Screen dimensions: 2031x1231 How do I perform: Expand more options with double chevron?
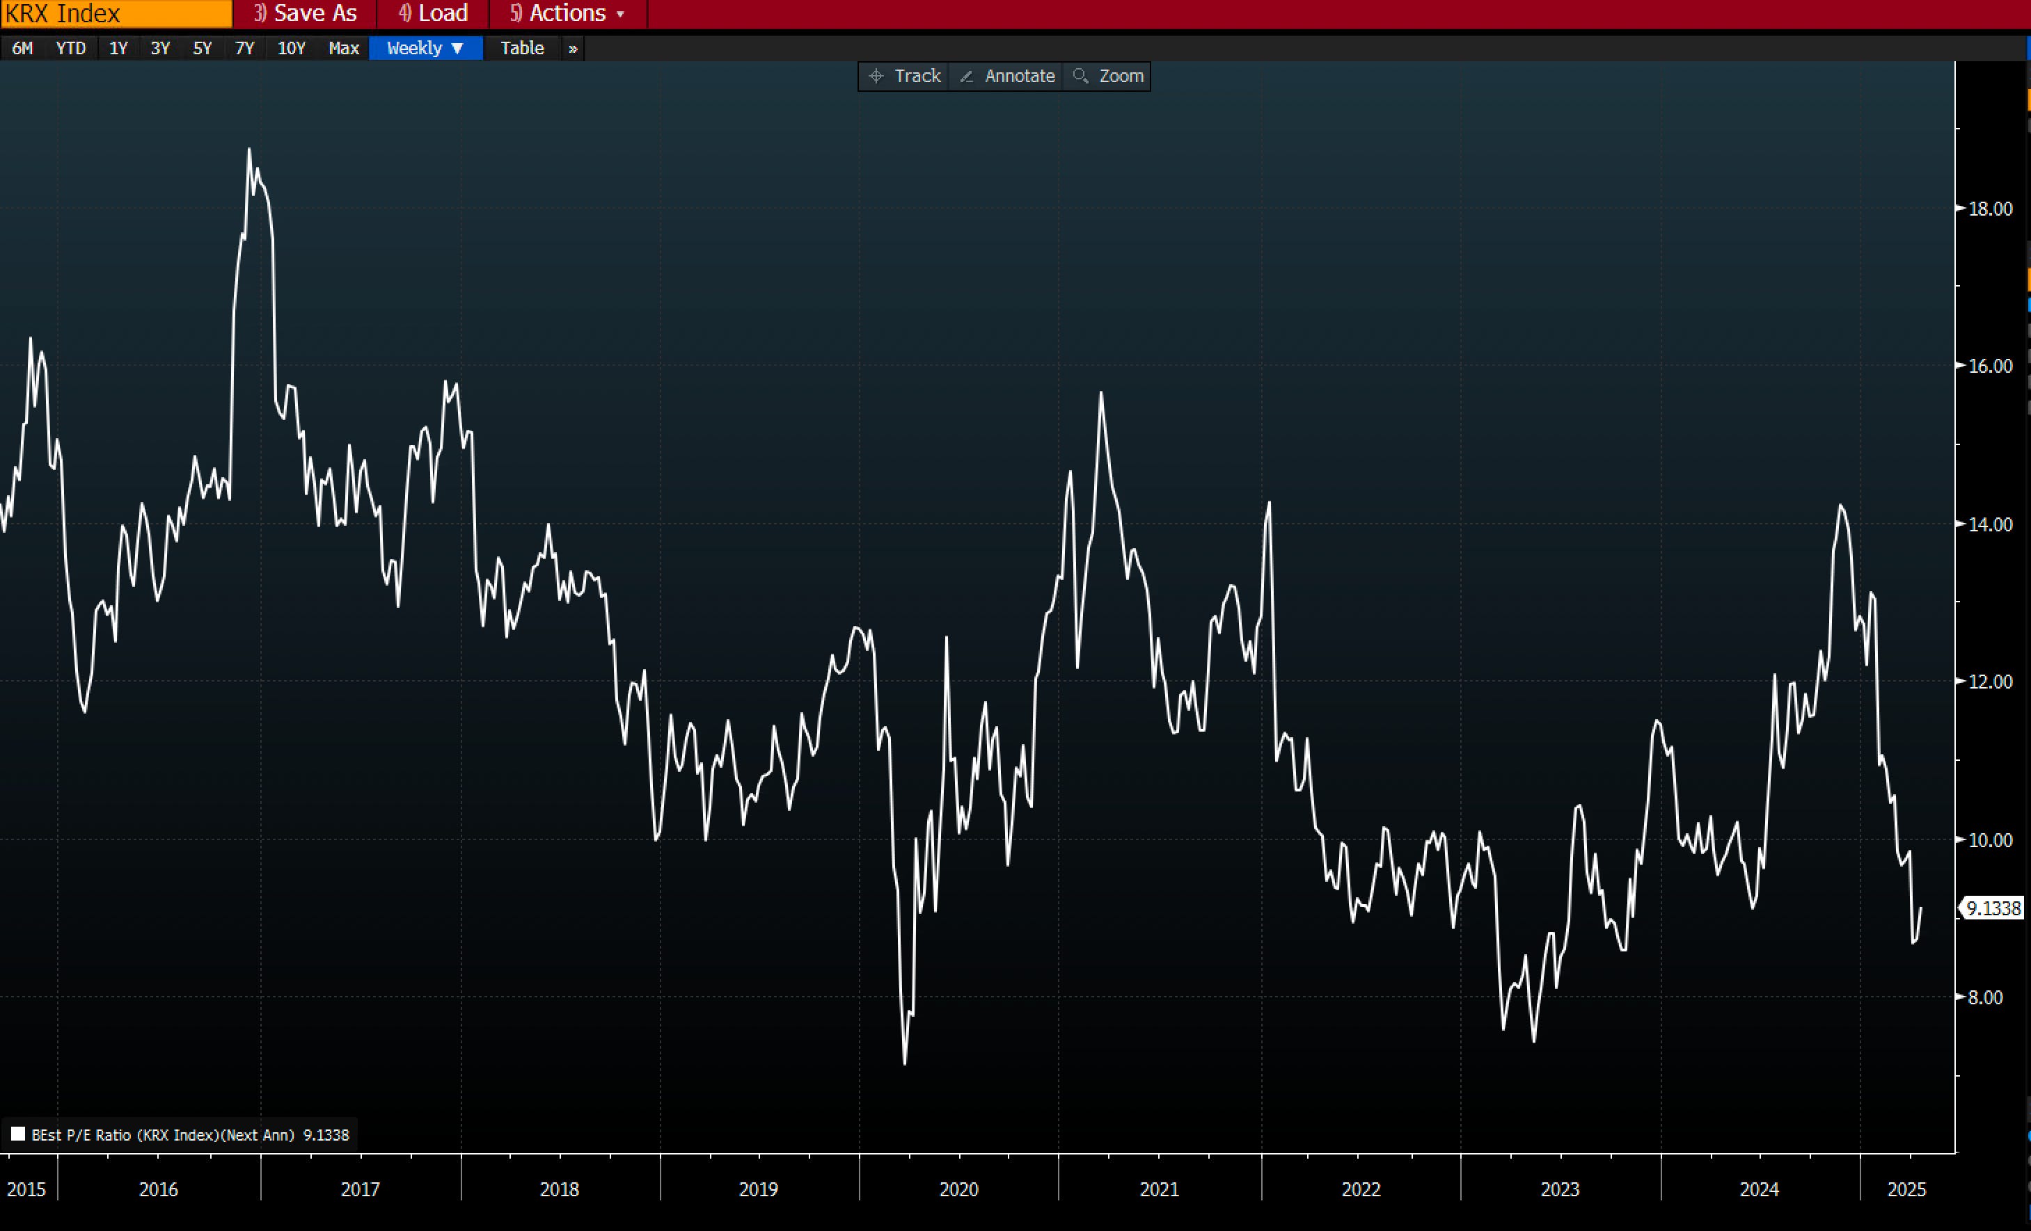573,49
